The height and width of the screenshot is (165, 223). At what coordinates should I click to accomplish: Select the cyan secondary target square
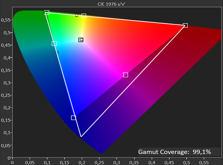[54, 44]
